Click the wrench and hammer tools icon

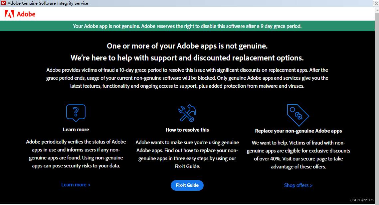[x=187, y=113]
